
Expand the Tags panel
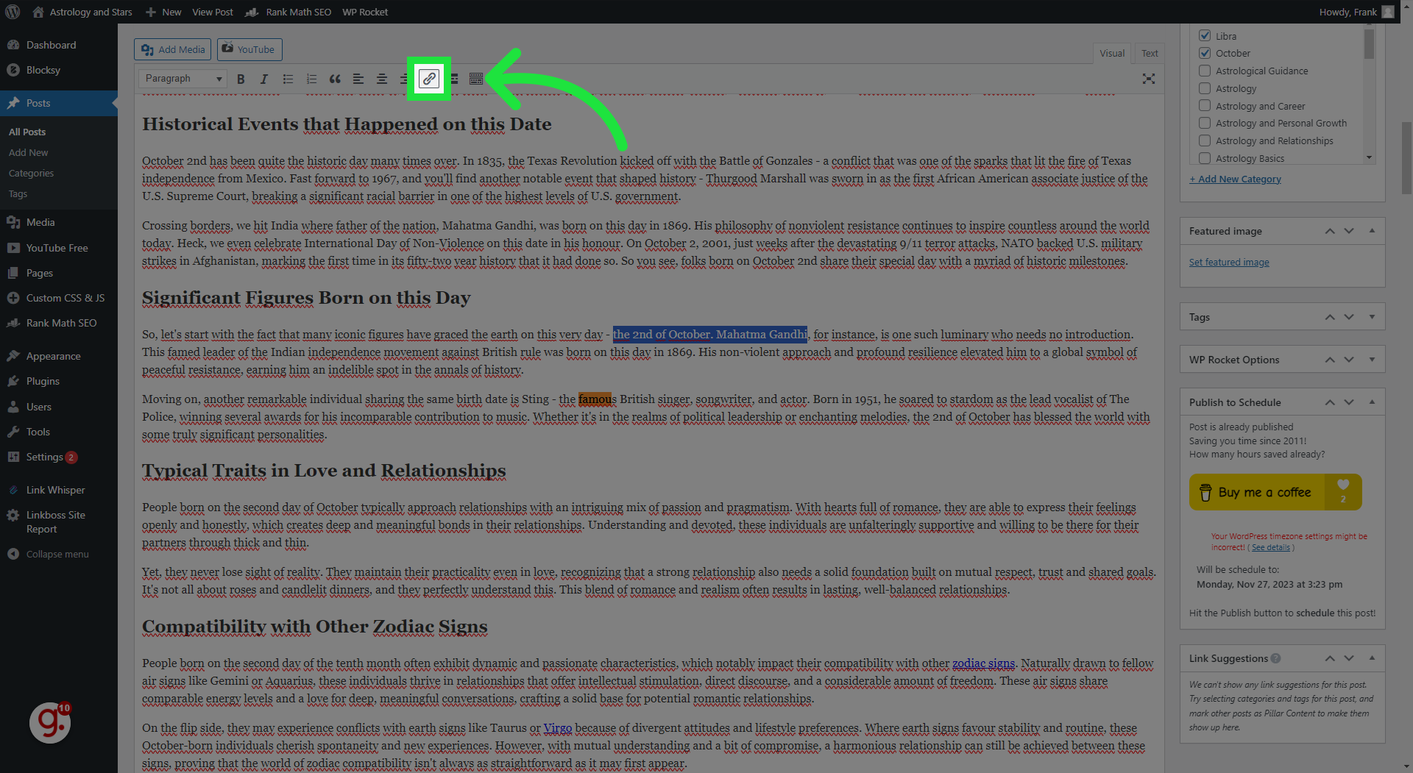(x=1372, y=317)
